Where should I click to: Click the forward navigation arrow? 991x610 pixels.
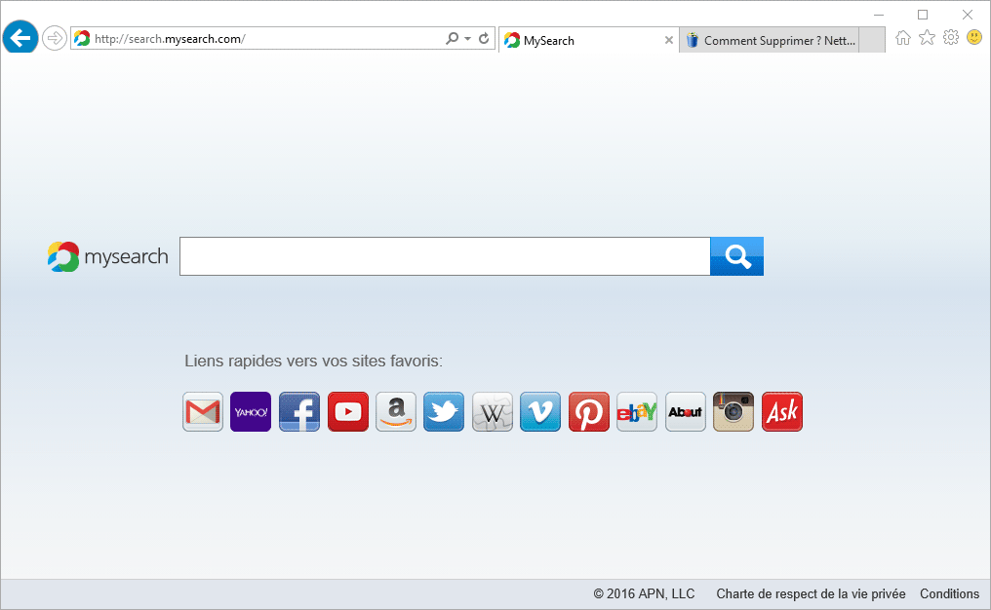point(55,39)
